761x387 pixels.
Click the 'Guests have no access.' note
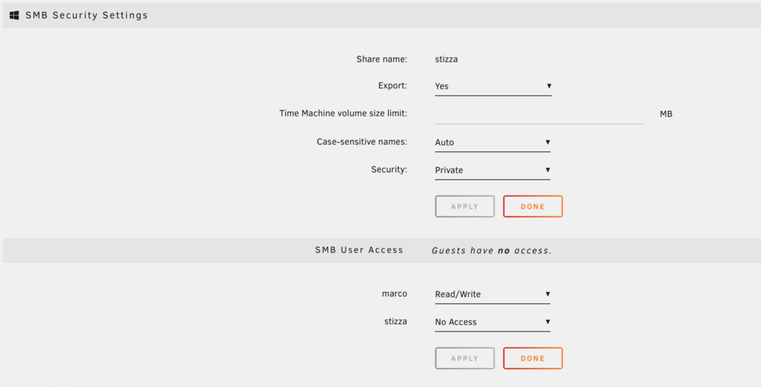[x=492, y=251]
